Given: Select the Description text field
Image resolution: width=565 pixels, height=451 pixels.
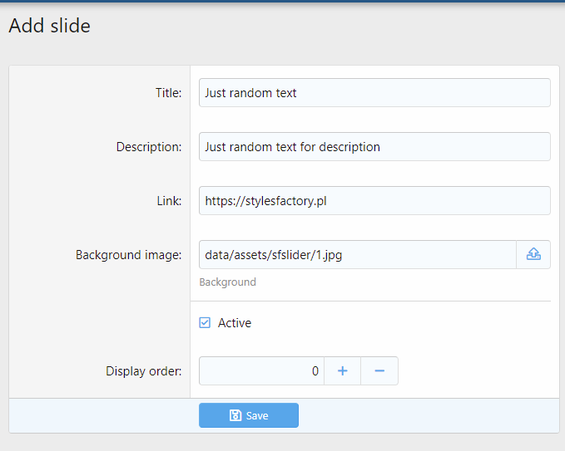Looking at the screenshot, I should (x=374, y=147).
